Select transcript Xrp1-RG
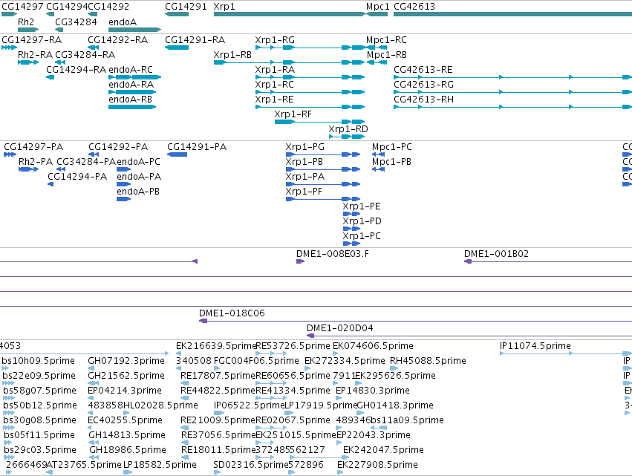 275,40
